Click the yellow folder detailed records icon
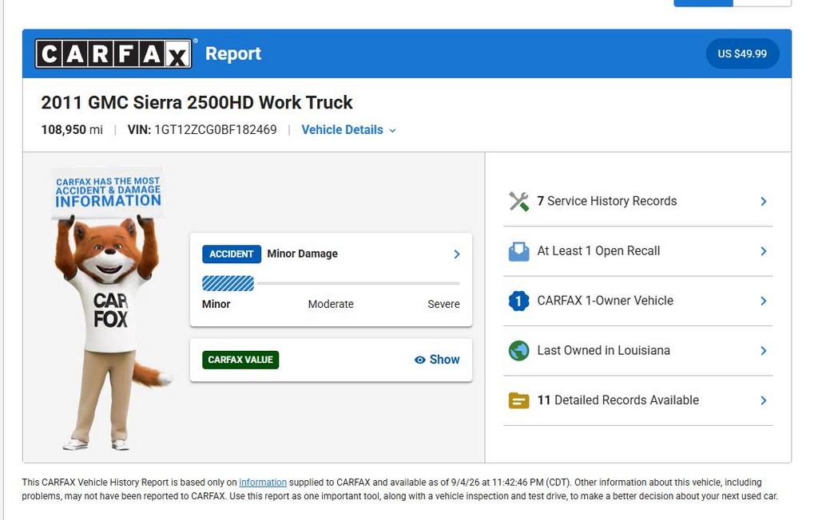This screenshot has height=520, width=818. 518,400
